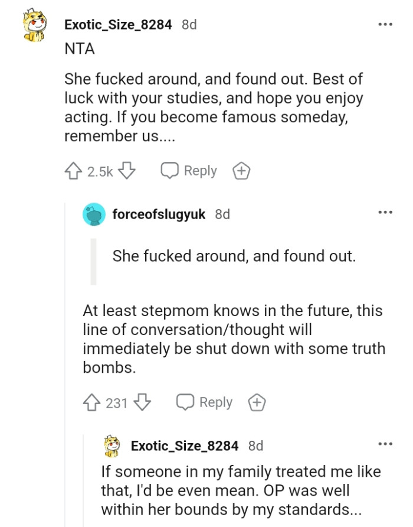Viewport: 413px width, 527px height.
Task: Open the three-dot menu on forceofslugyuk's comment
Action: coord(385,213)
